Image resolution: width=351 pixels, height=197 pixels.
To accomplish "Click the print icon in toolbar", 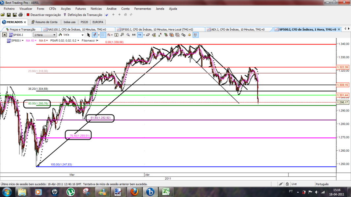I will pyautogui.click(x=20, y=15).
